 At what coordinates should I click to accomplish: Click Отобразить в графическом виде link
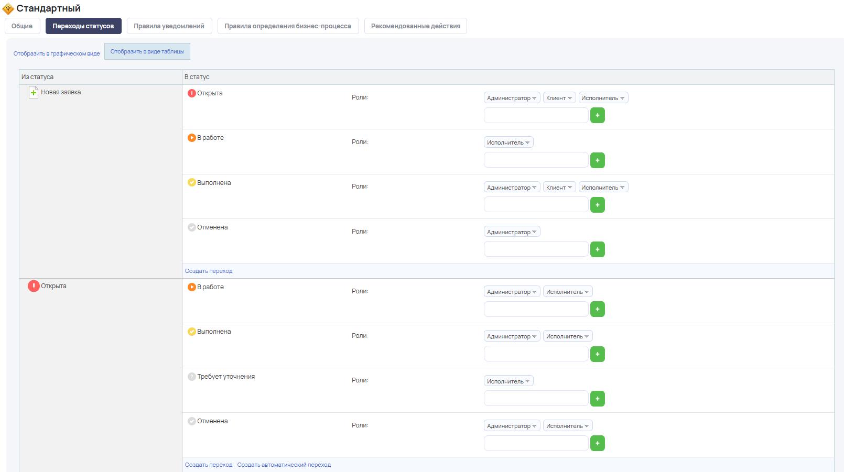[57, 53]
